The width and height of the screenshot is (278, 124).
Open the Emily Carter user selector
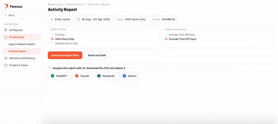(60, 19)
